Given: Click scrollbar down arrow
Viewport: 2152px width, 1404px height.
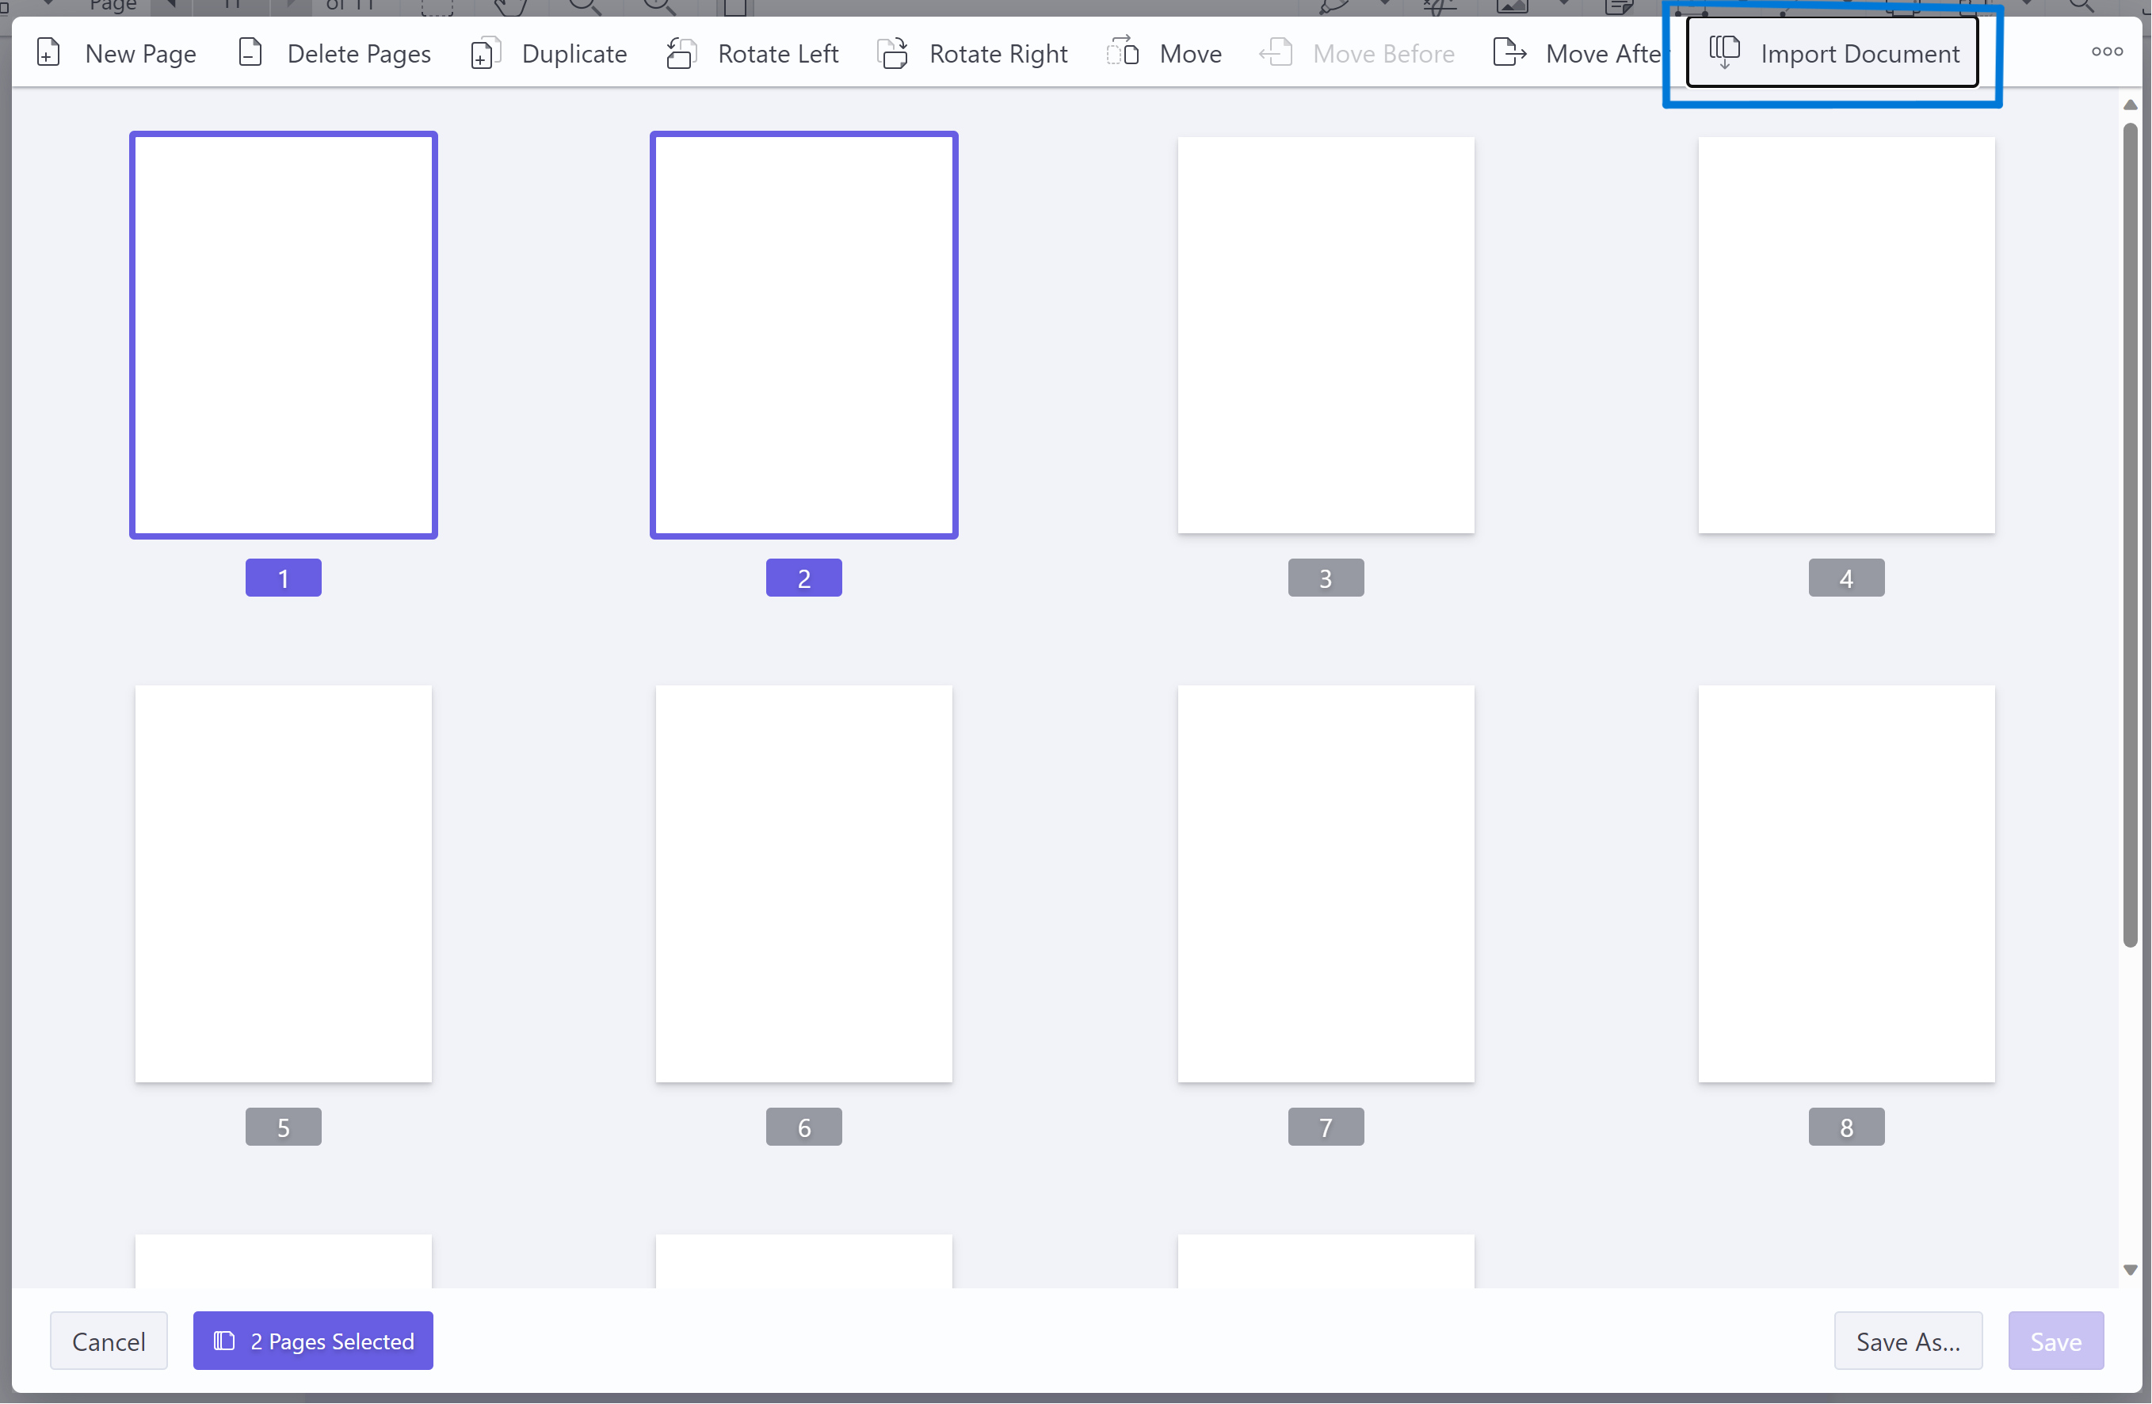Looking at the screenshot, I should [2129, 1270].
